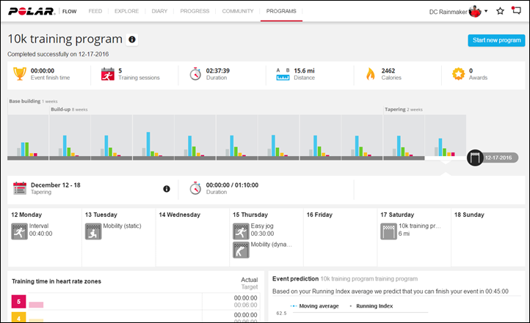Click 'Training time in heart rate zones' heading

point(57,281)
